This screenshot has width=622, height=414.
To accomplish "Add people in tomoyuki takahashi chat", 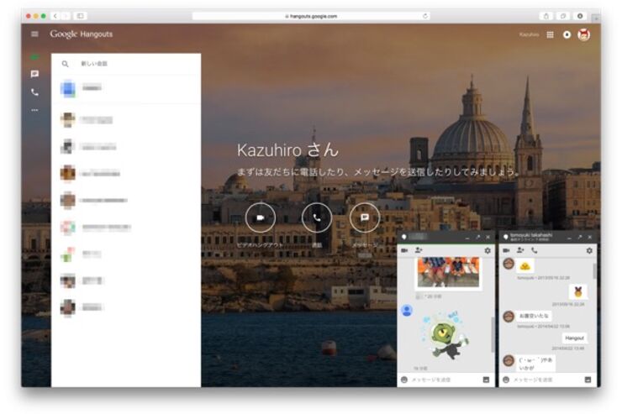I will 520,250.
